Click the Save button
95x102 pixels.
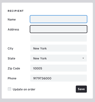click(x=81, y=89)
